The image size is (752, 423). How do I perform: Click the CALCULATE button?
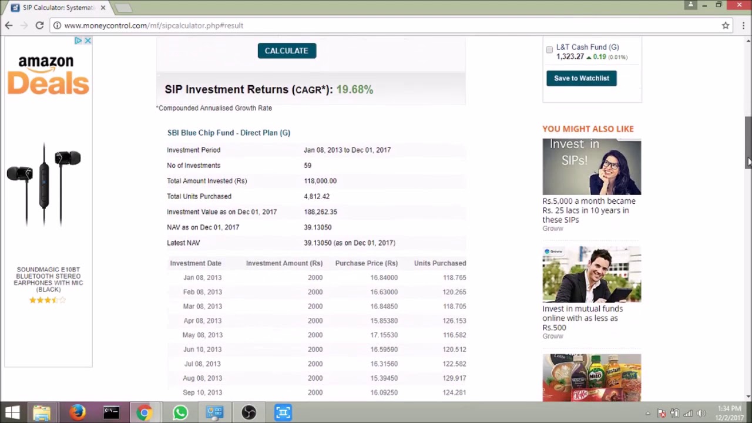click(287, 51)
